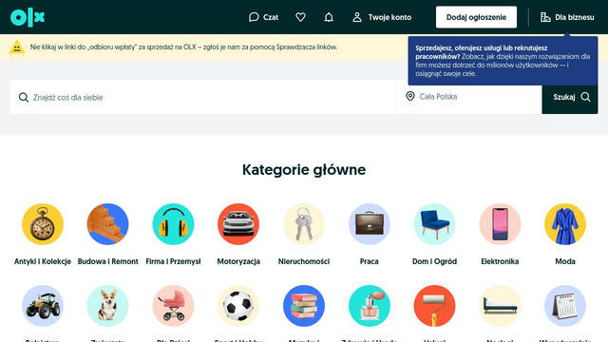Click the OLX logo
Screen dimensions: 608x342
pyautogui.click(x=28, y=17)
